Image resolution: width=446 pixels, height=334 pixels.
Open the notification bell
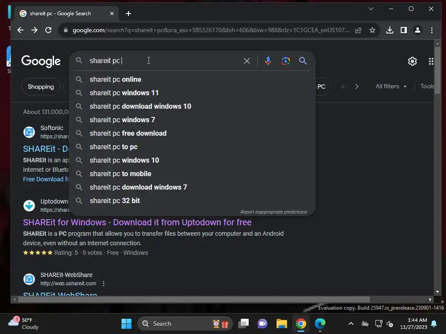pos(434,324)
